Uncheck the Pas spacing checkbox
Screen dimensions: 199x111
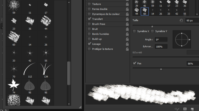(x=134, y=63)
